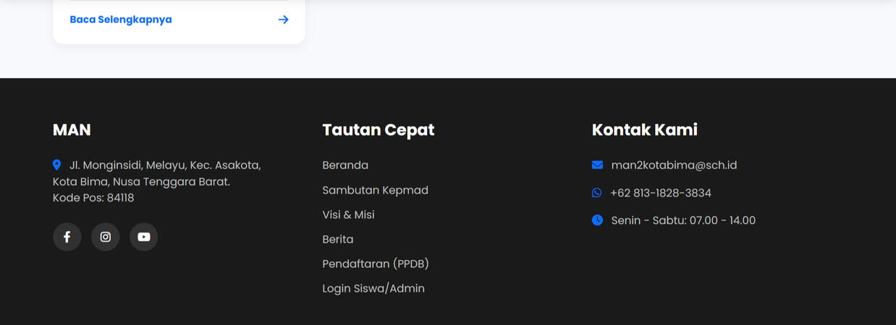Screen dimensions: 896x325
Task: Open the Berita footer link
Action: tap(338, 239)
